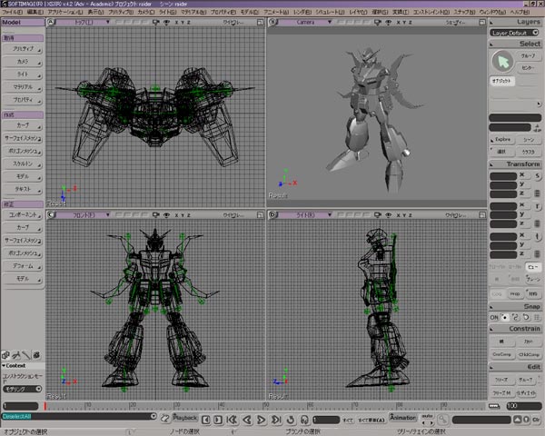This screenshot has height=436, width=545.
Task: Activate the Select arrow tool
Action: point(502,62)
